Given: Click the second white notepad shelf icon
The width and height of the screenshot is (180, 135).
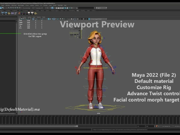Looking at the screenshot, I should click(32, 13).
